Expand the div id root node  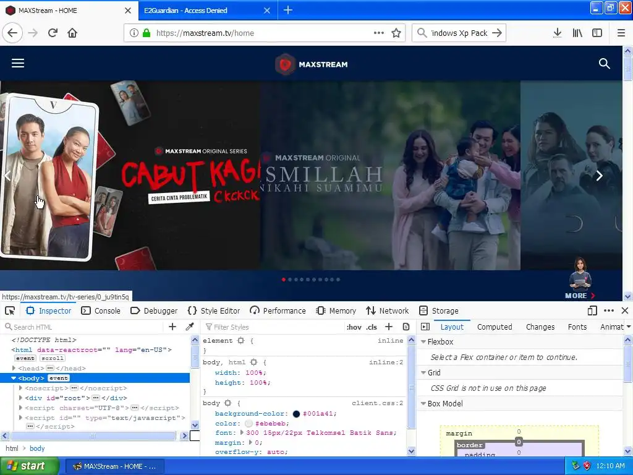[x=20, y=398]
